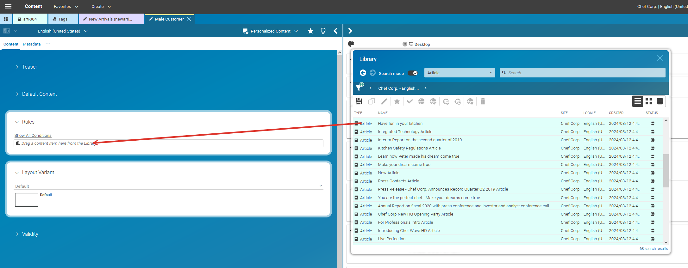Collapse the Rules section

click(x=17, y=122)
